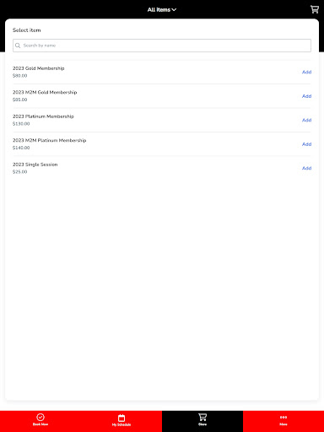
Task: Select the 2023 Gold Membership item name
Action: click(x=39, y=68)
